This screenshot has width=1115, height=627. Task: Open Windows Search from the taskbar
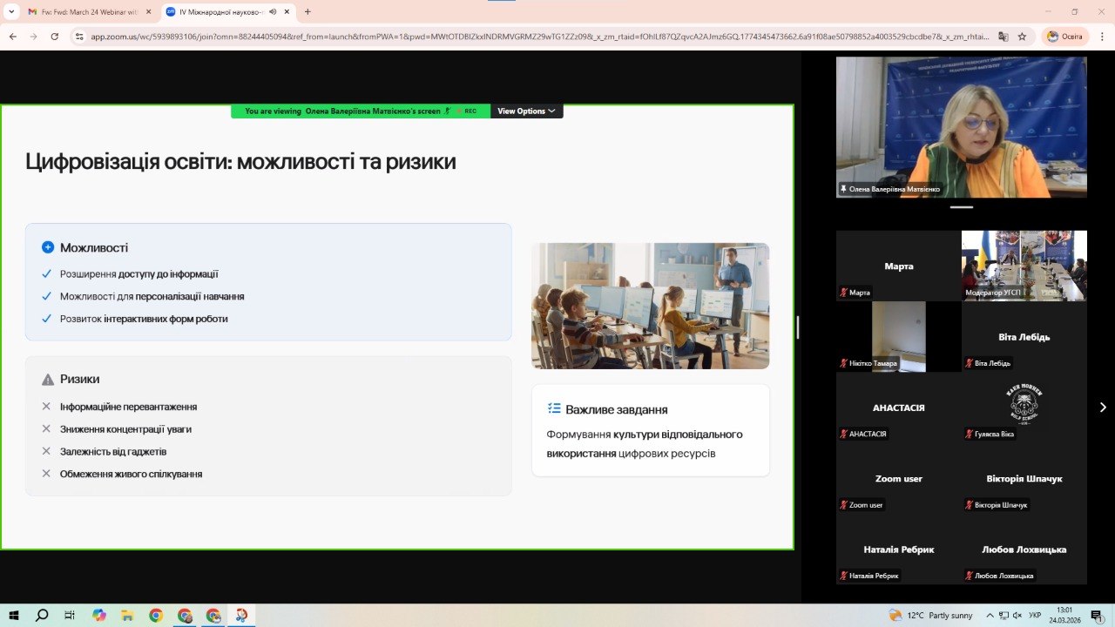point(40,615)
